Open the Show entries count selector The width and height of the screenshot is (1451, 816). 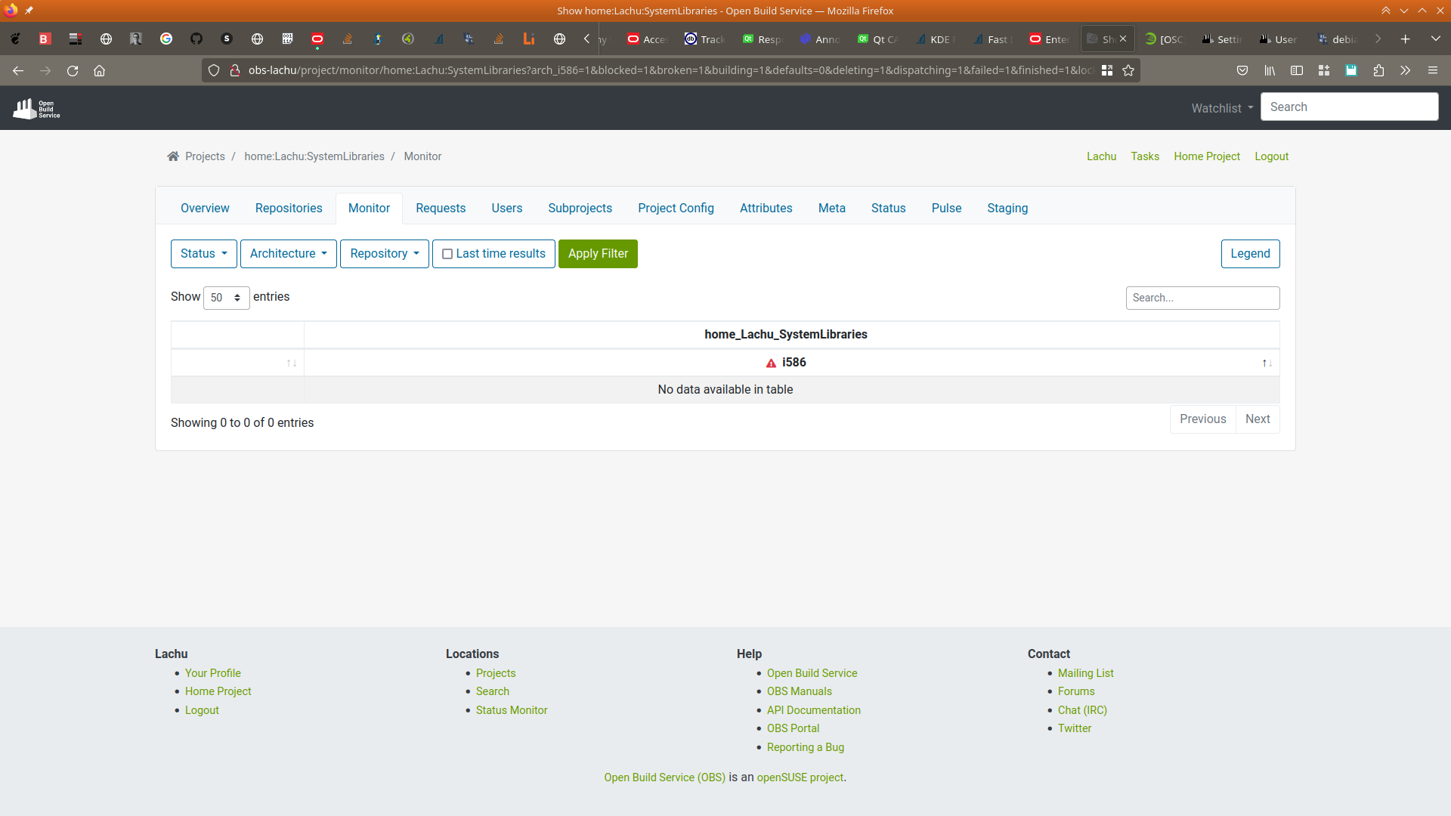(x=226, y=298)
